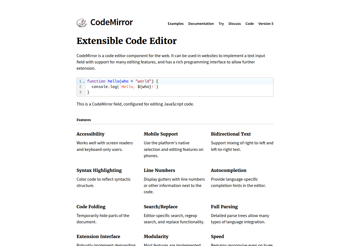Click the closing brace on line 3
This screenshot has height=246, width=350.
(88, 92)
